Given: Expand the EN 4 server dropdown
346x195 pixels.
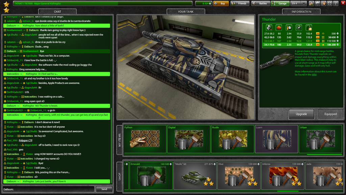Looking at the screenshot, I should (304, 3).
